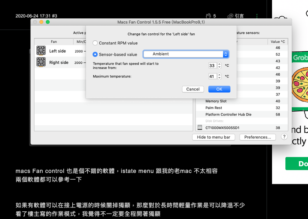Click the Left side fan icon
The height and width of the screenshot is (219, 308).
(x=41, y=50)
